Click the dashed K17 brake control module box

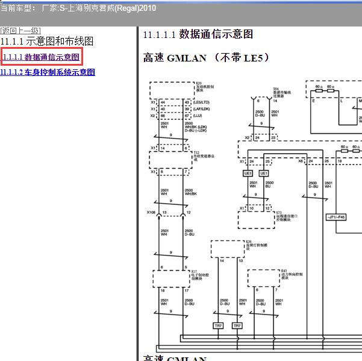(x=171, y=279)
